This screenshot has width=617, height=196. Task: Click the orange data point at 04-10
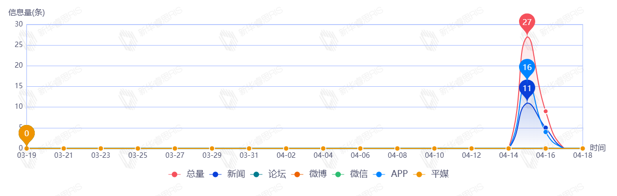[434, 148]
